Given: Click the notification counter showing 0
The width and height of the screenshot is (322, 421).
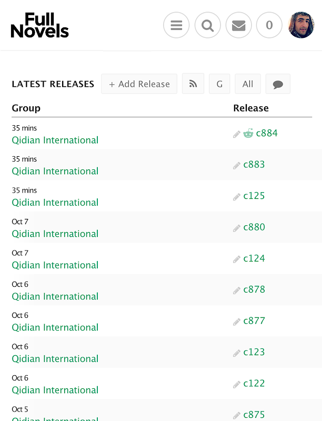Looking at the screenshot, I should point(269,25).
